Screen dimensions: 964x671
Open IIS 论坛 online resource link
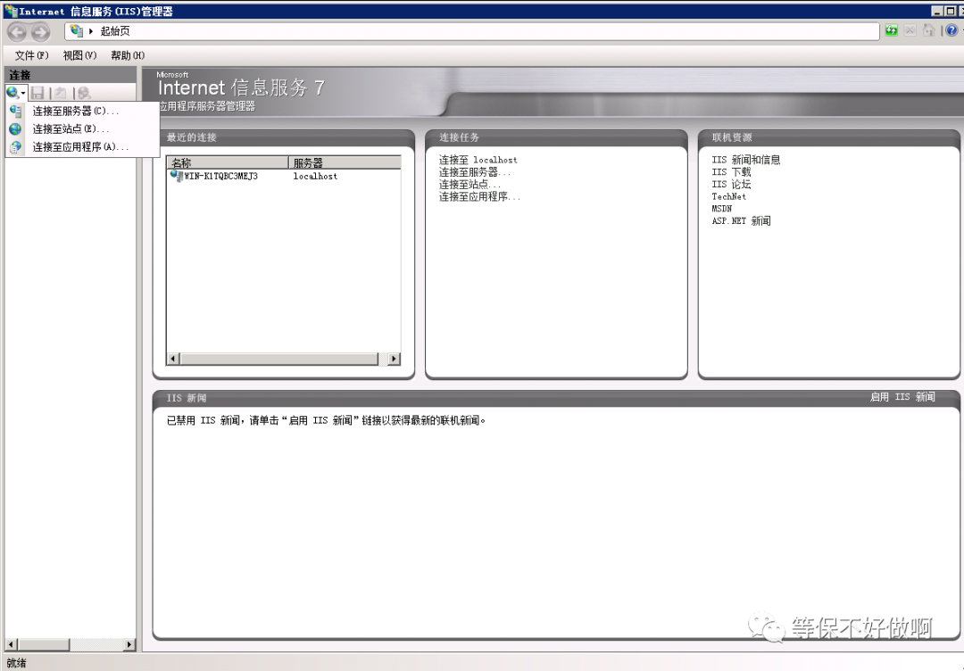[x=731, y=185]
